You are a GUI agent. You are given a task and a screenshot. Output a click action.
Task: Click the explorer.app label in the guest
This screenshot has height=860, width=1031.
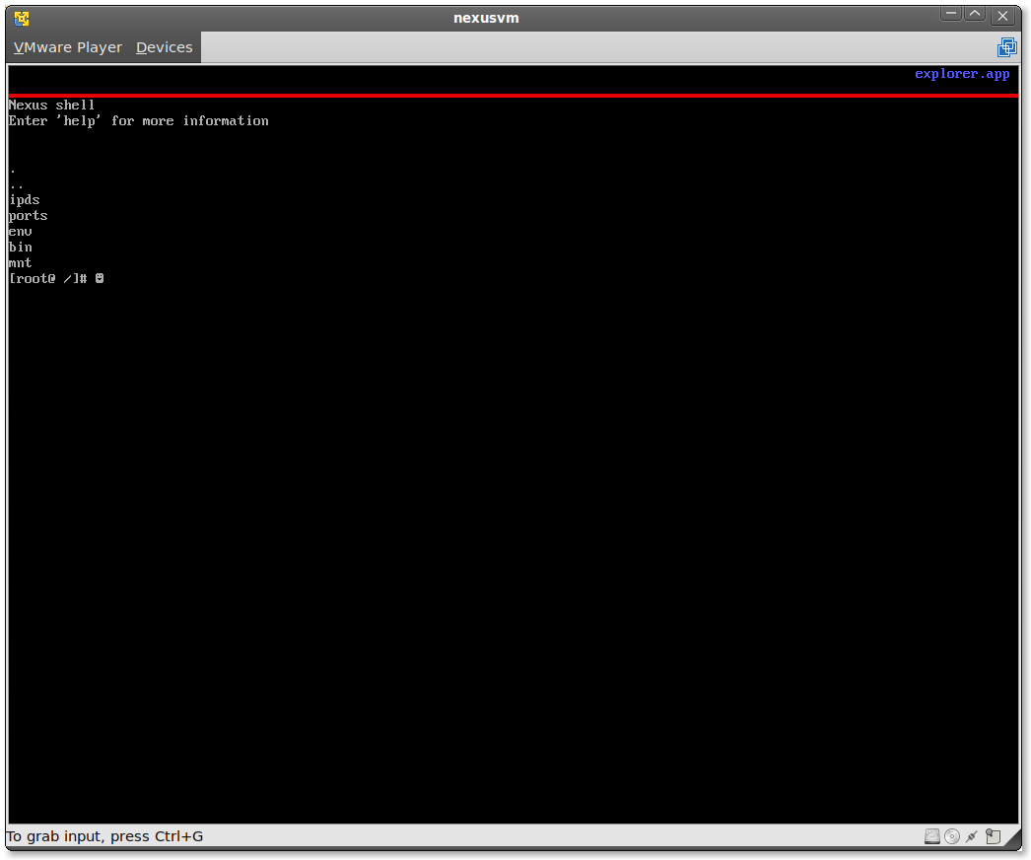coord(962,74)
